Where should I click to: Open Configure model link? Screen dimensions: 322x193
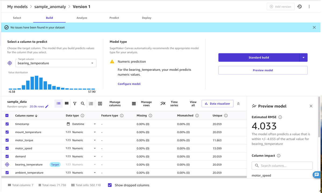[x=129, y=84]
